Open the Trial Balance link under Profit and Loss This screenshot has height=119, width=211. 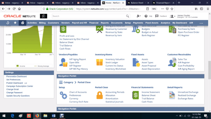coord(66,45)
